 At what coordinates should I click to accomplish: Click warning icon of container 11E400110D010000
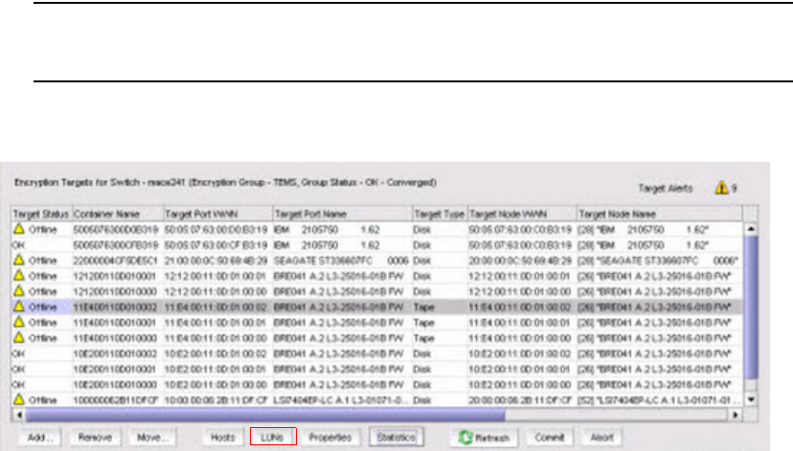(x=17, y=340)
